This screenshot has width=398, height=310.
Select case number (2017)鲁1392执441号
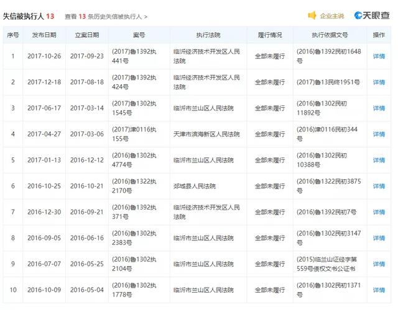point(131,56)
